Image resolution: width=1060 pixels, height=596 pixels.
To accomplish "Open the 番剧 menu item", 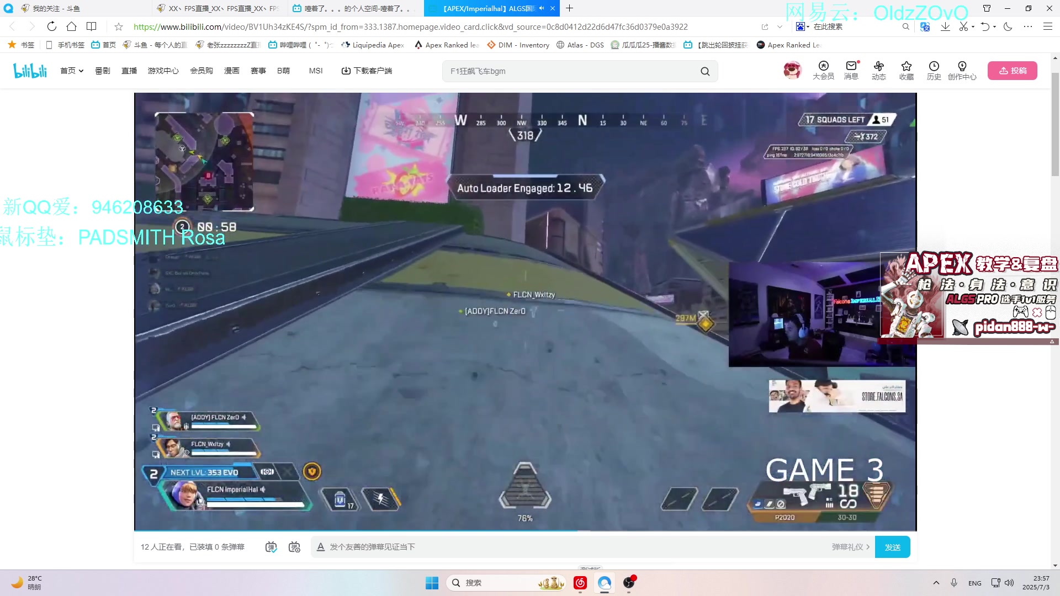I will point(102,71).
